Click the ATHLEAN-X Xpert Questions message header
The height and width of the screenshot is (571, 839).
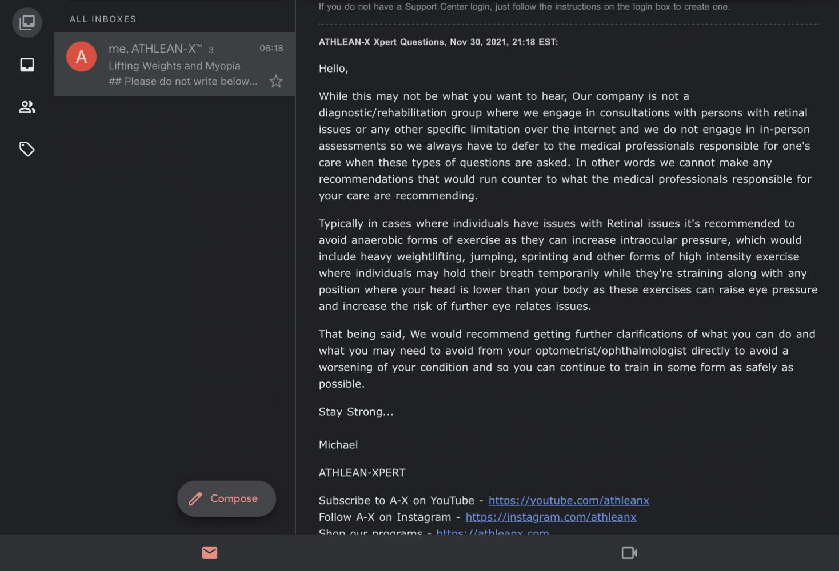tap(438, 42)
